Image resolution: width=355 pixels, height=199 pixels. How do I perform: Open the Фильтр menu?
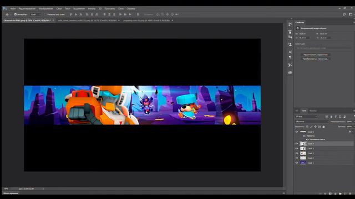(92, 9)
